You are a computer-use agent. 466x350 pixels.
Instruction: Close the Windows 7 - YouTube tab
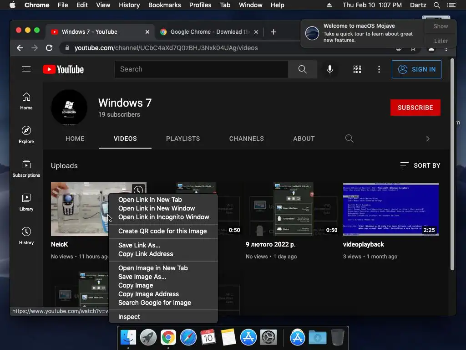tap(147, 32)
